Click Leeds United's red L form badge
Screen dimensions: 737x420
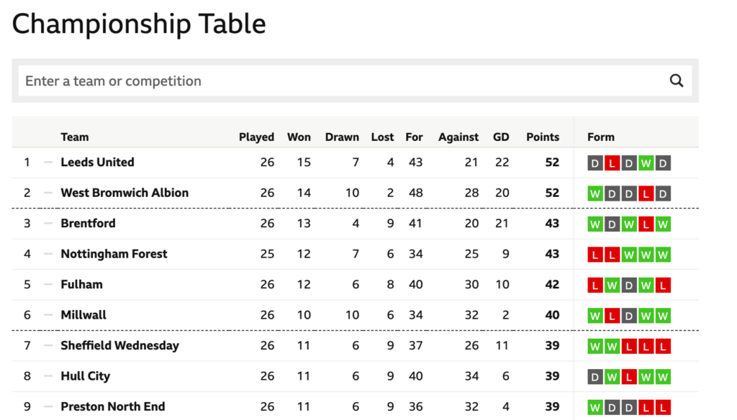(x=612, y=163)
